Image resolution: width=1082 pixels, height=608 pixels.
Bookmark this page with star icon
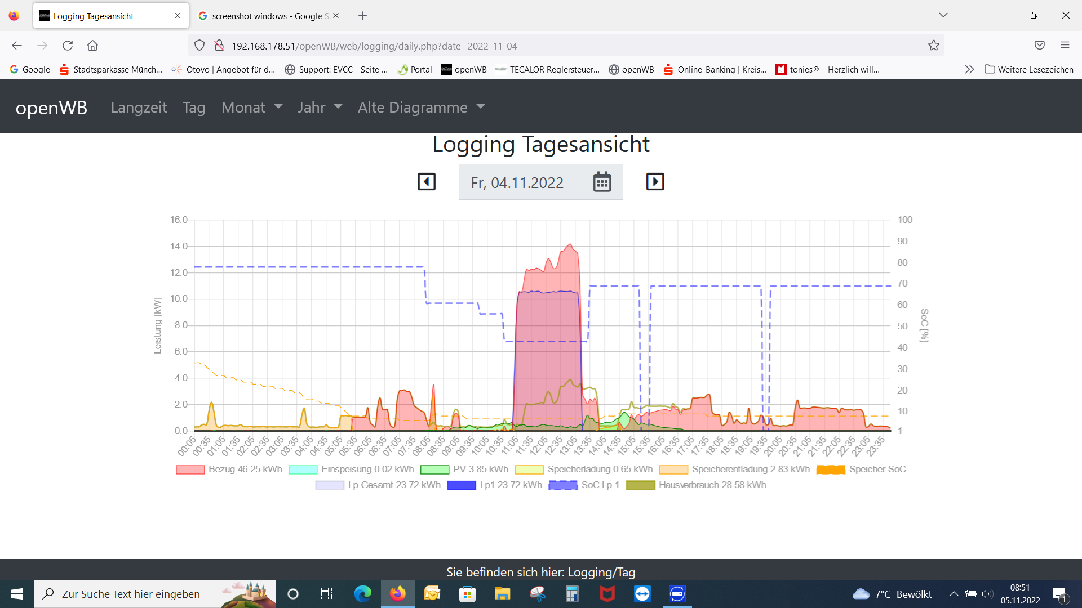pos(934,46)
